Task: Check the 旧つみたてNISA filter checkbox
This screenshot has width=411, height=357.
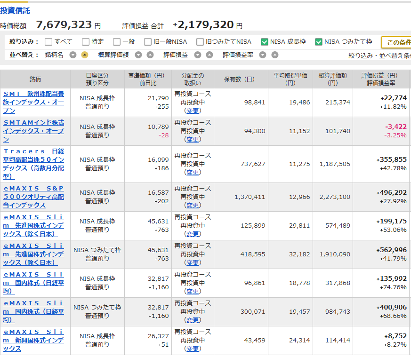Action: 200,42
